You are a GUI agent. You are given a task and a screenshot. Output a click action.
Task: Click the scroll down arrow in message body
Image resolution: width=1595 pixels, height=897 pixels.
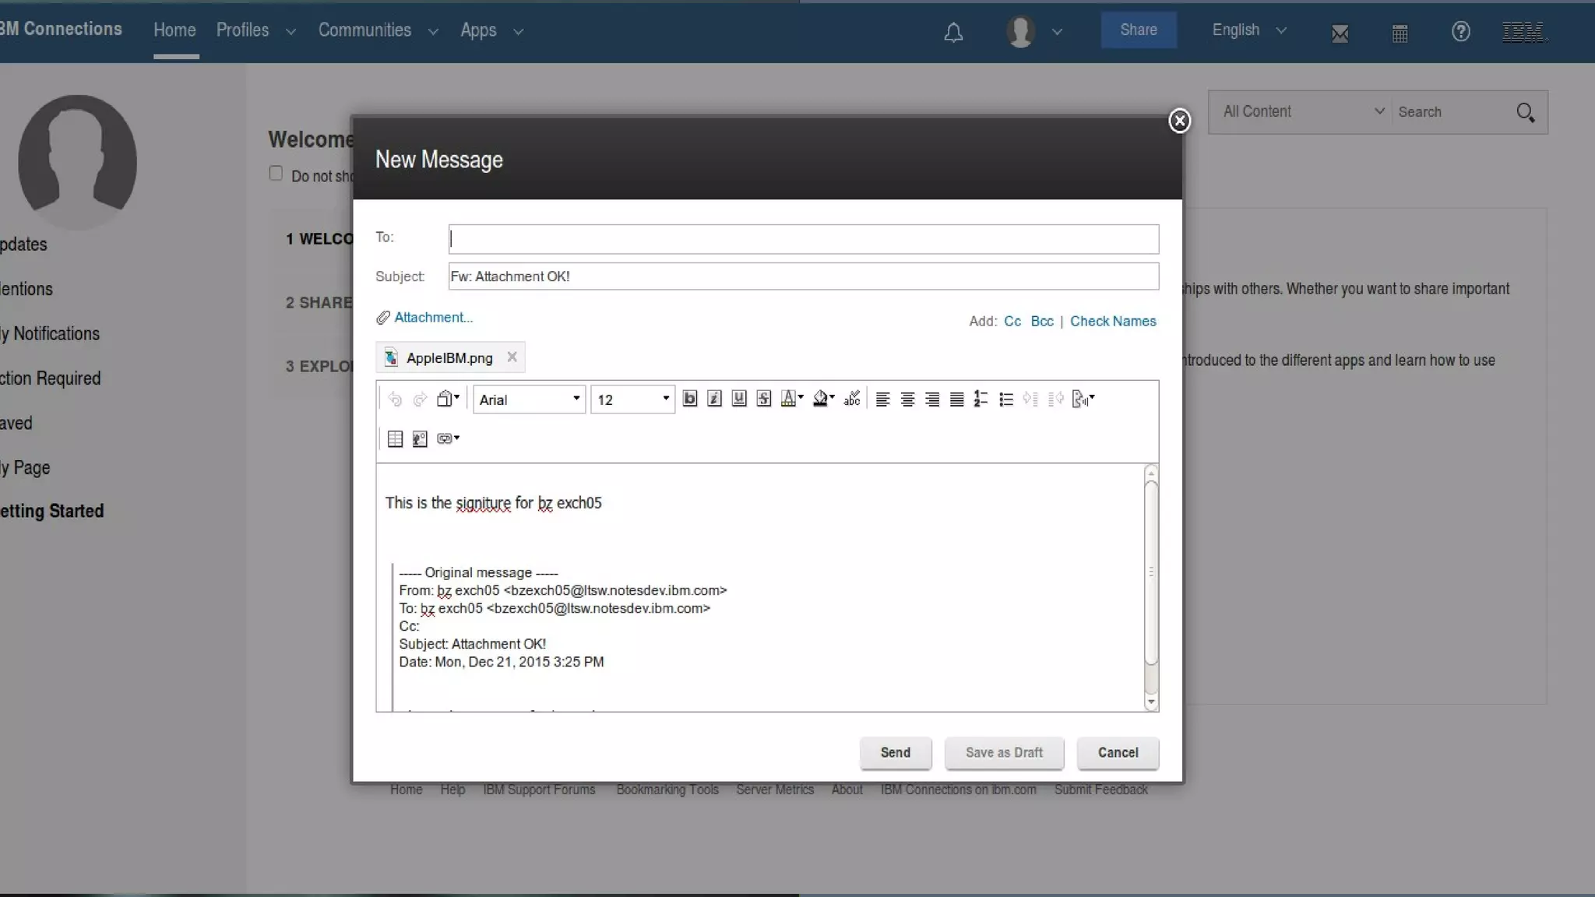(x=1151, y=702)
